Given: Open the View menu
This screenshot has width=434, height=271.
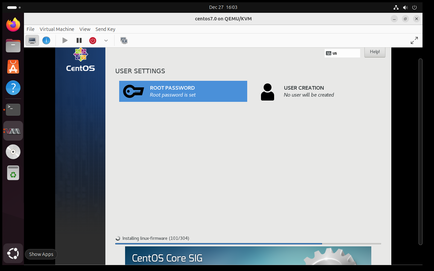Looking at the screenshot, I should [85, 29].
